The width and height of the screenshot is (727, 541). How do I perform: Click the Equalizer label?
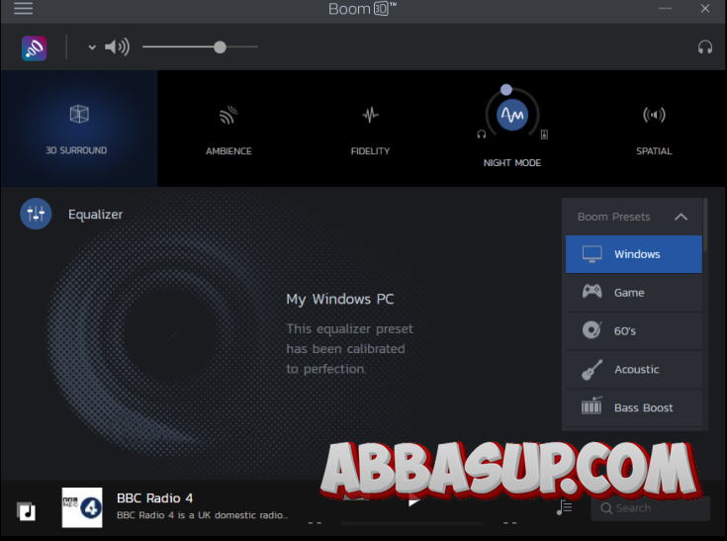(96, 215)
